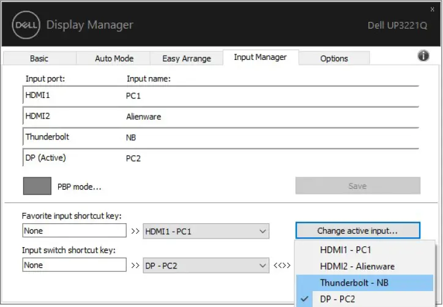Select the checked DP - PC2 menu entry

(x=365, y=299)
